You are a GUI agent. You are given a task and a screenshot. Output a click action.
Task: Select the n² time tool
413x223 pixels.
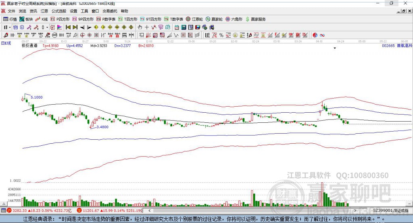click(69, 35)
